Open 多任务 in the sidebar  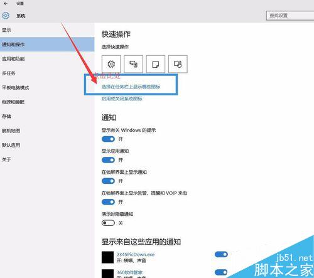(47, 73)
